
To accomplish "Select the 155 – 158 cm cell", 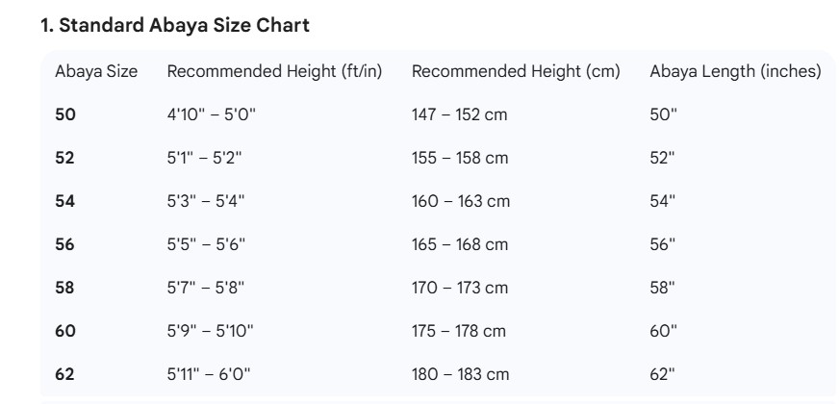I will pos(460,159).
